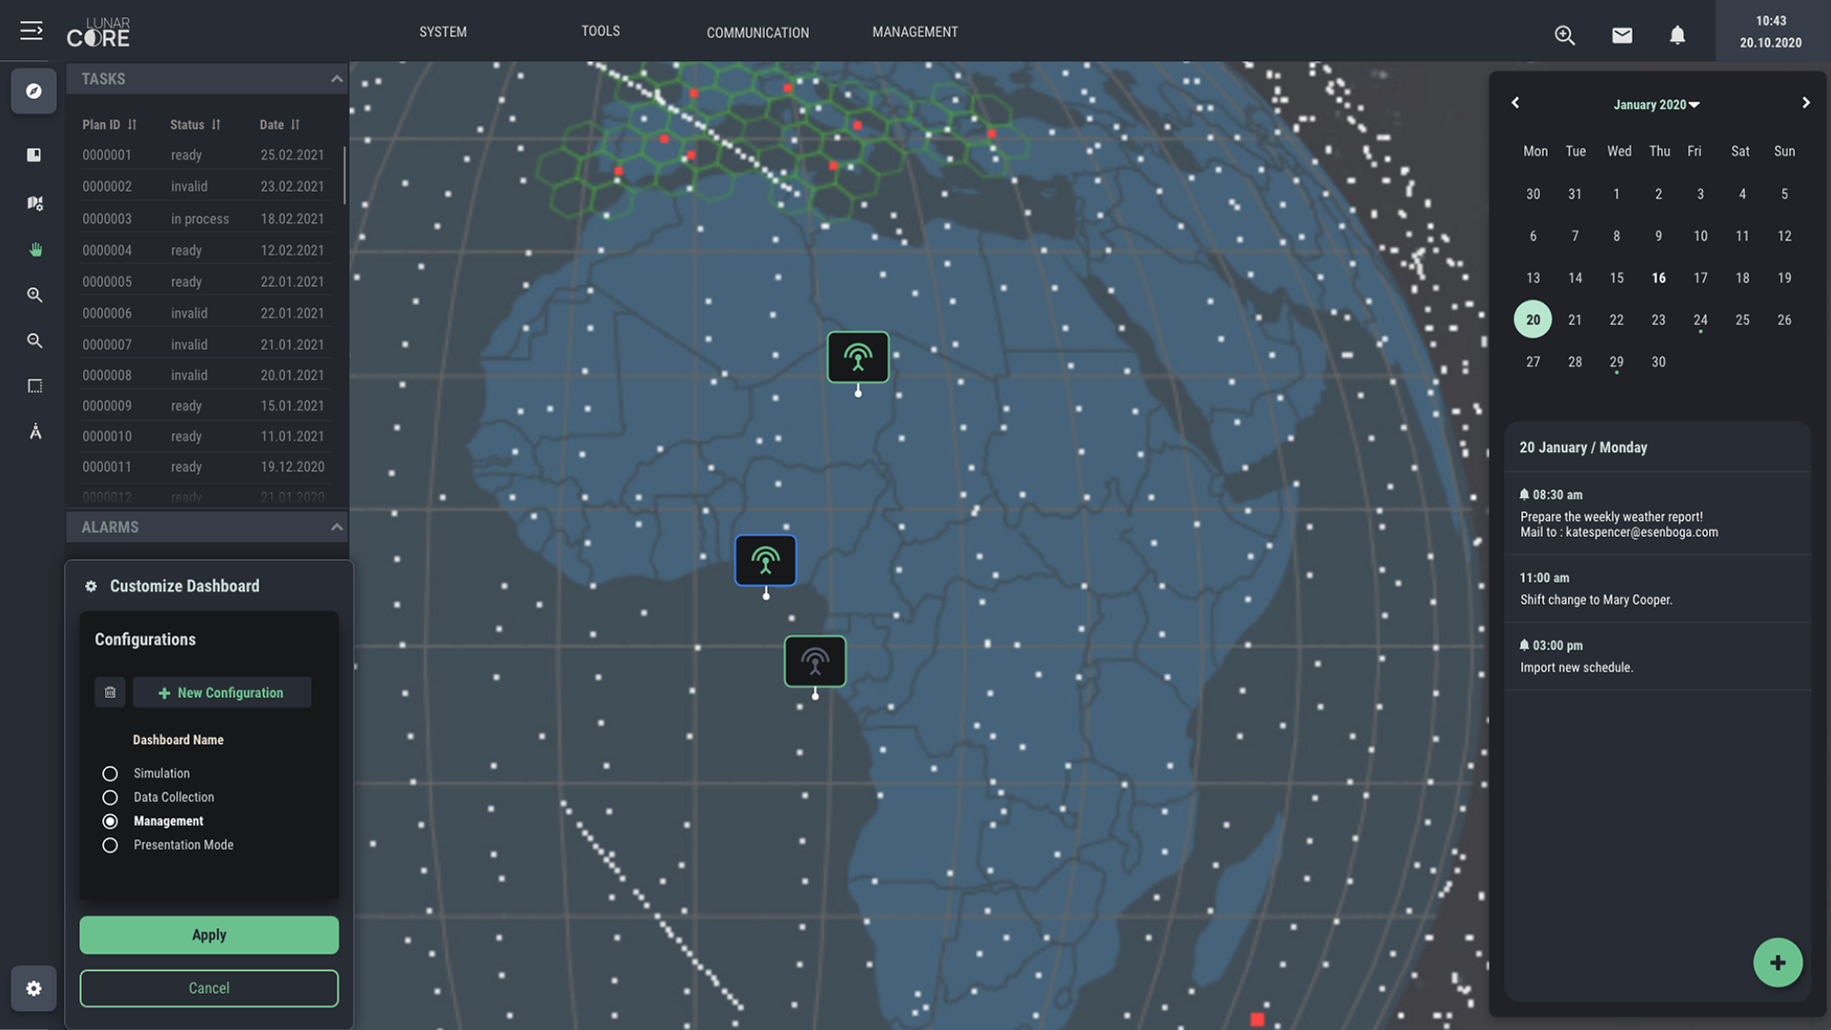Screen dimensions: 1831x1030
Task: Open the Management menu
Action: click(915, 31)
